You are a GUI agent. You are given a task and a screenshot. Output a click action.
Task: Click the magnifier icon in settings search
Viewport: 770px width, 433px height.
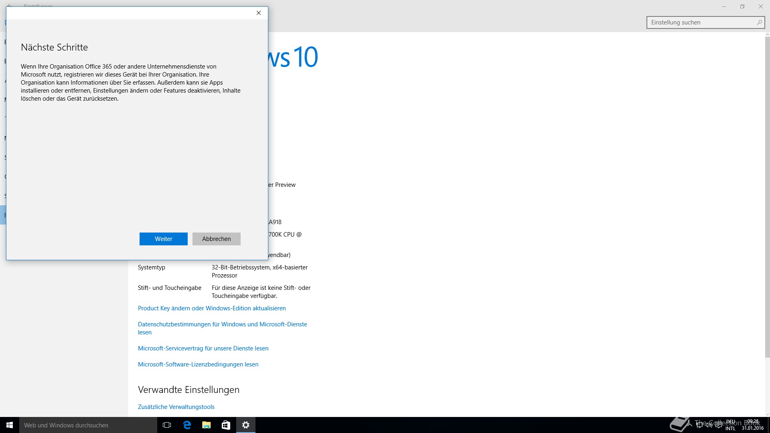759,22
